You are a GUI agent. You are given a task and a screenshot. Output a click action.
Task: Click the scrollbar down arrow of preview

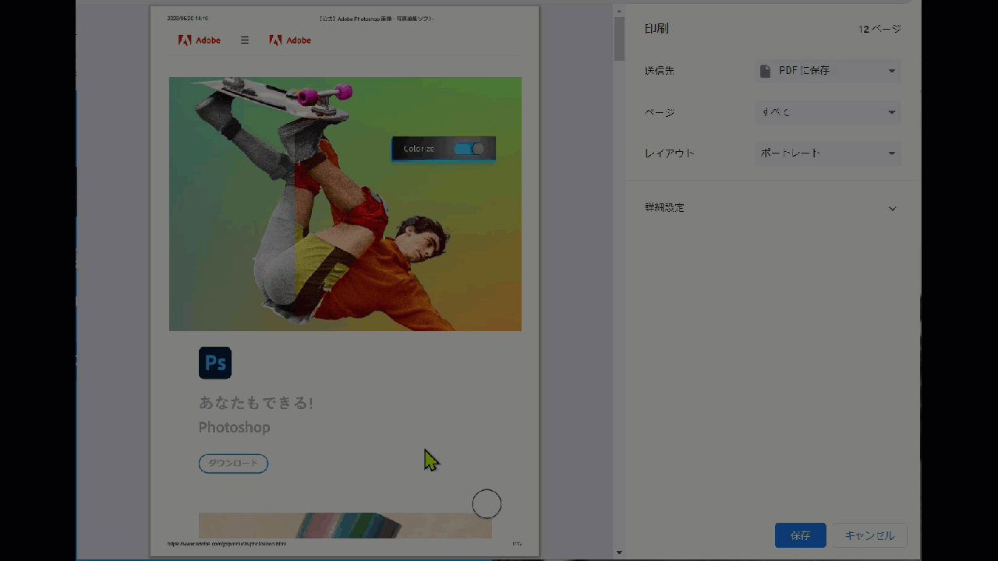pyautogui.click(x=619, y=552)
